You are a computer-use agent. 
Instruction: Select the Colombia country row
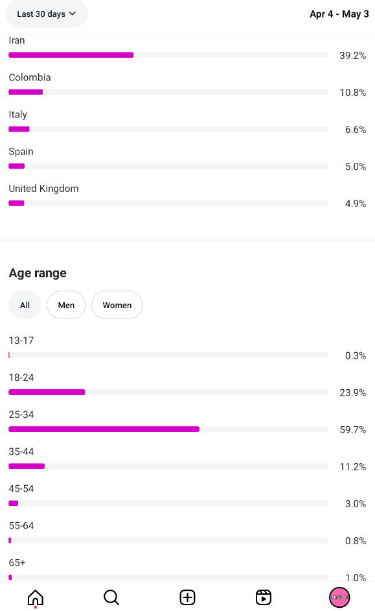(x=188, y=85)
